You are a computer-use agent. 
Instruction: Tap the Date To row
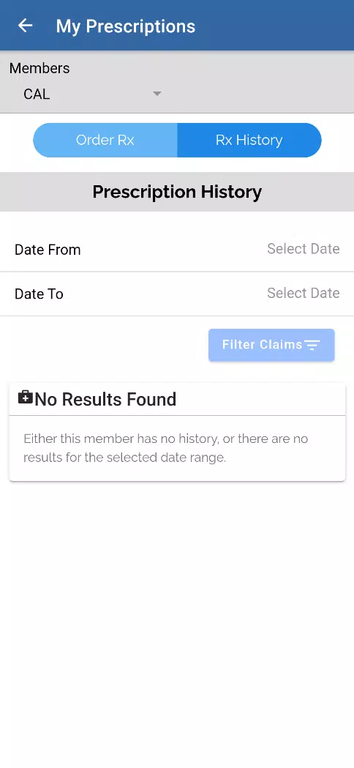[x=177, y=294]
